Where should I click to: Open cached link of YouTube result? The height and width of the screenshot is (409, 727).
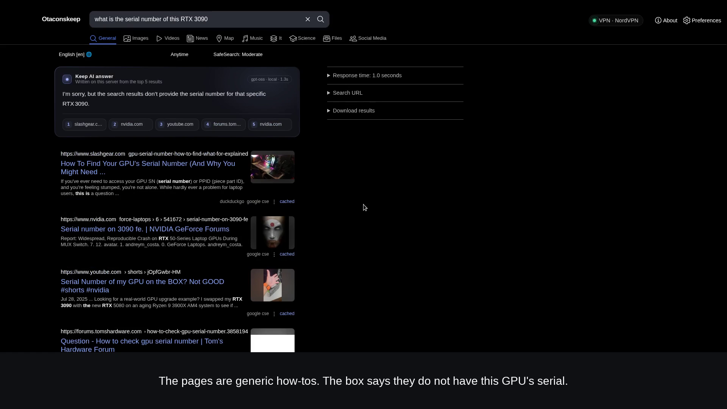point(287,314)
